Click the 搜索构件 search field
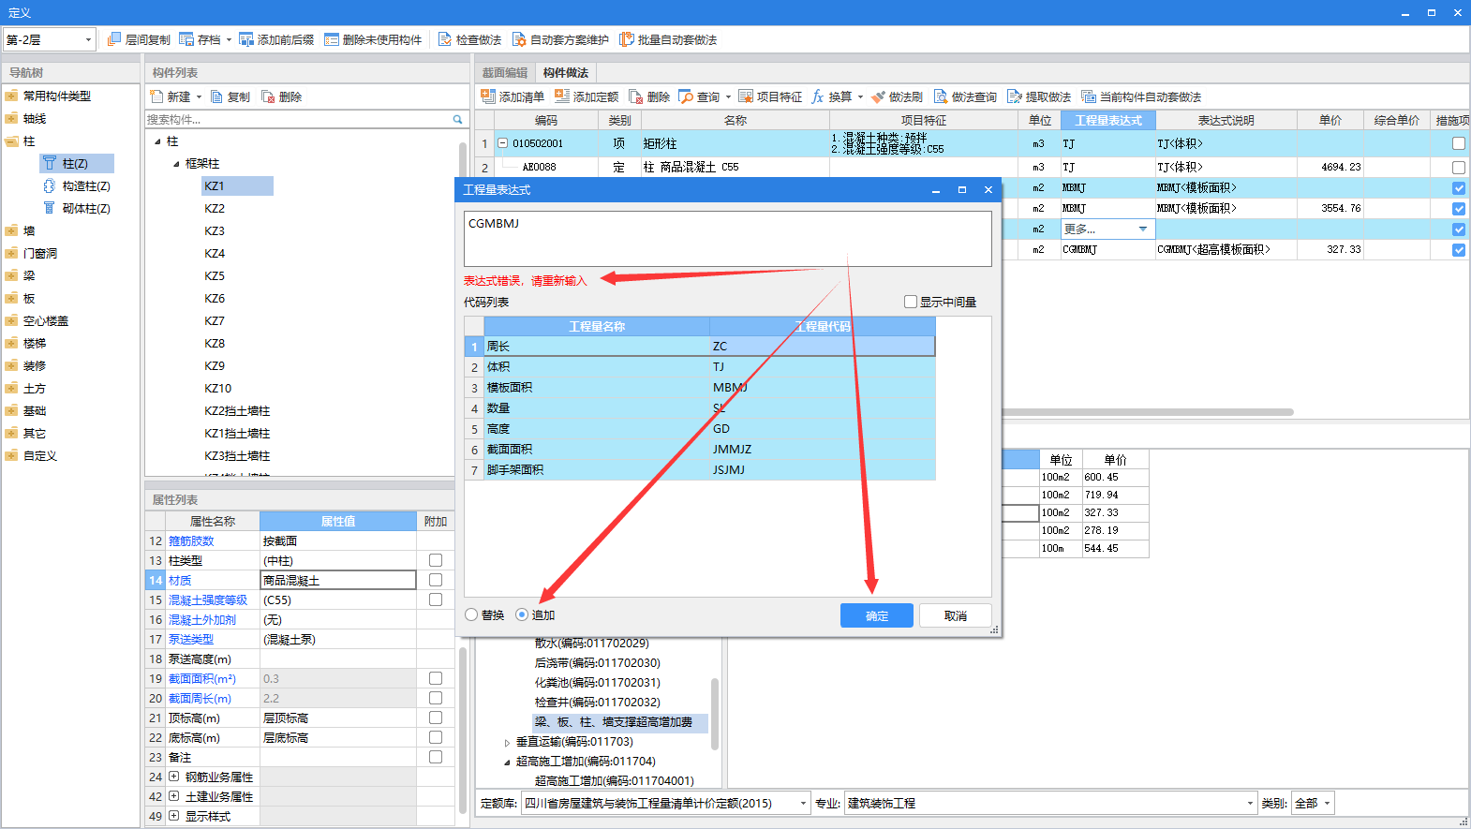Viewport: 1471px width, 829px height. (x=298, y=120)
